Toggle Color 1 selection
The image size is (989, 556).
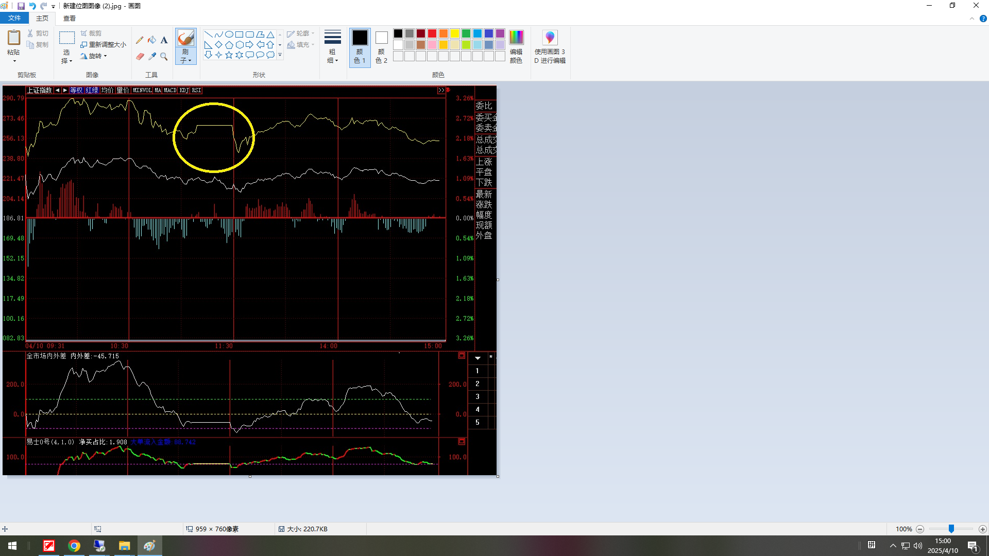pos(360,47)
